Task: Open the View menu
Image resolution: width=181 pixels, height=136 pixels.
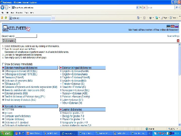Action: pyautogui.click(x=12, y=13)
